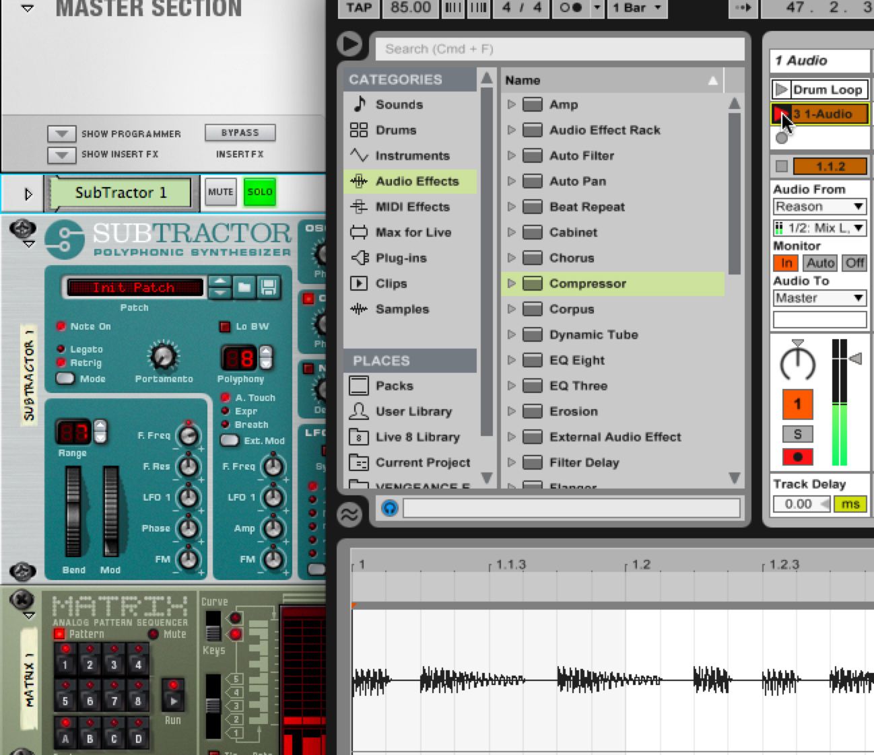Click the groove pool wave icon
The height and width of the screenshot is (755, 874).
coord(349,515)
